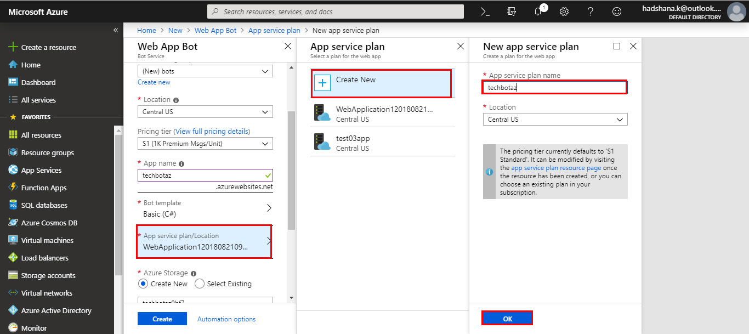Open the directory and subscription filter icon
749x334 pixels.
[512, 12]
